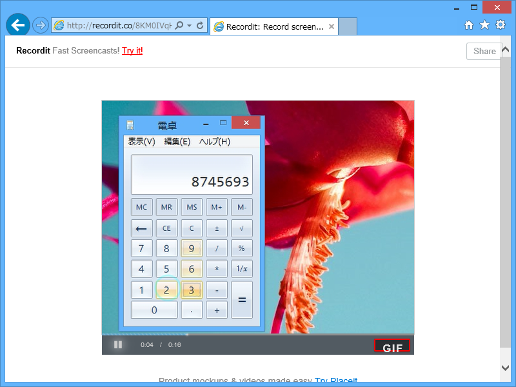Click calculator digit 6 key
This screenshot has height=387, width=516.
pos(192,269)
